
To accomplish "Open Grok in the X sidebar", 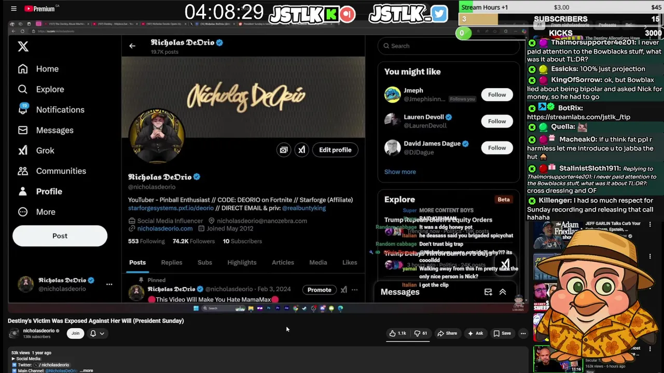I will pyautogui.click(x=36, y=150).
